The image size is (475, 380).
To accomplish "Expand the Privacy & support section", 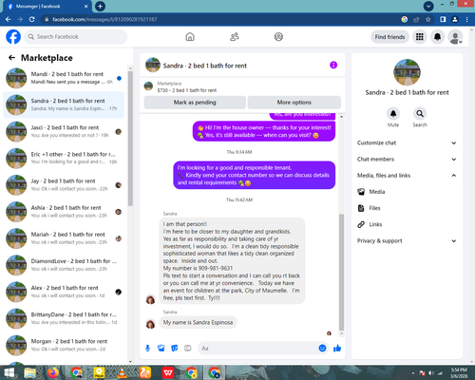I will tap(407, 241).
